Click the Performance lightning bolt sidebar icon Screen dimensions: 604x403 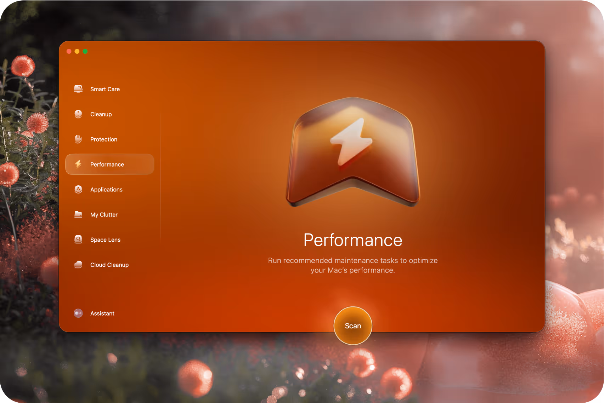point(78,164)
